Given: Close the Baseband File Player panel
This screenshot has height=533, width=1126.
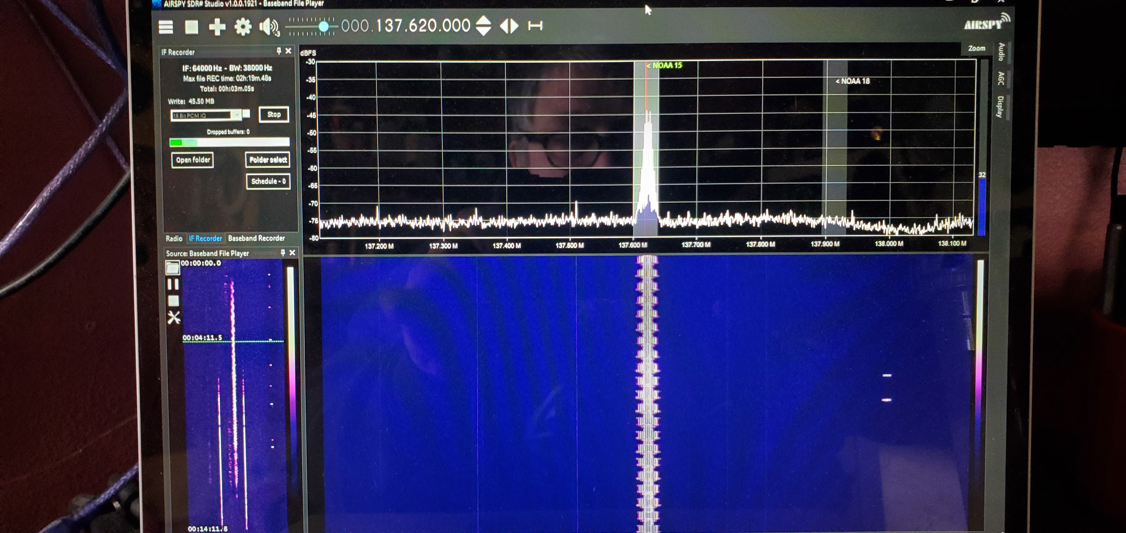Looking at the screenshot, I should coord(292,253).
